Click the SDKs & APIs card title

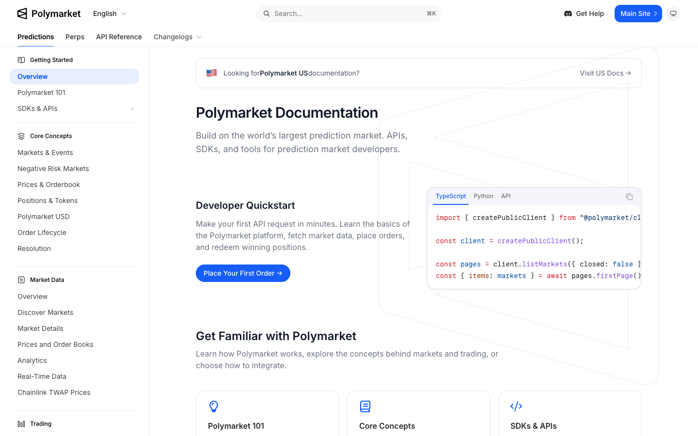pyautogui.click(x=533, y=426)
